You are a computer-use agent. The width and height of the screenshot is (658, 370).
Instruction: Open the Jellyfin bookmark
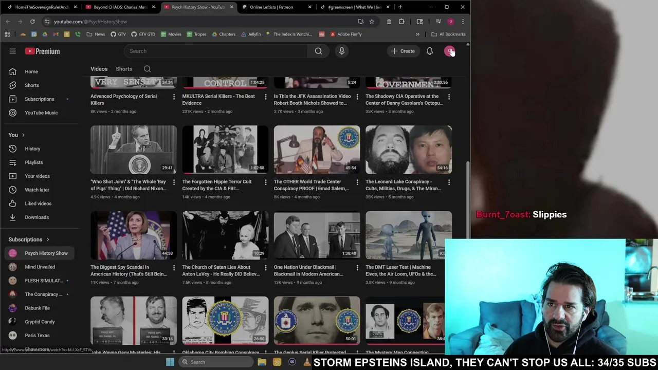pyautogui.click(x=250, y=34)
